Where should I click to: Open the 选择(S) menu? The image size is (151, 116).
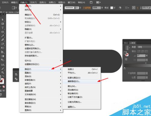point(43,2)
